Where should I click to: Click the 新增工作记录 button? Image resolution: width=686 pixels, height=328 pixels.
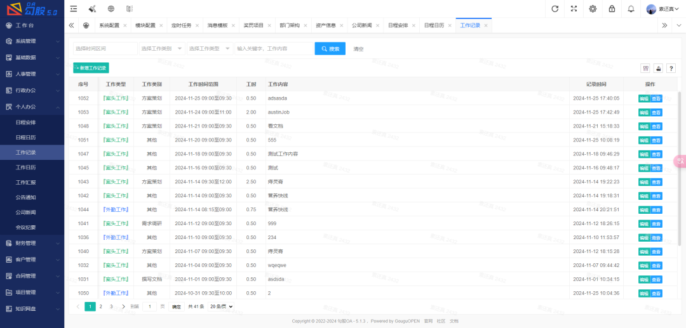click(91, 68)
